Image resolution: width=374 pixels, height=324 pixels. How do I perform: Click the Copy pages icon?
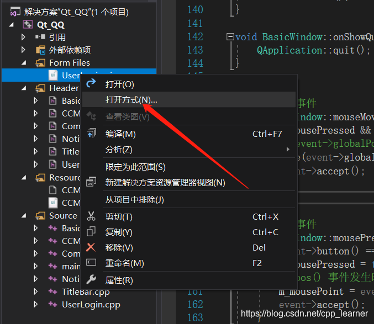pos(91,232)
